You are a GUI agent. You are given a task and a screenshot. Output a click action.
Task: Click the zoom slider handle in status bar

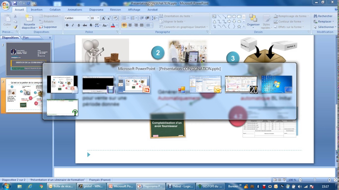(x=315, y=180)
